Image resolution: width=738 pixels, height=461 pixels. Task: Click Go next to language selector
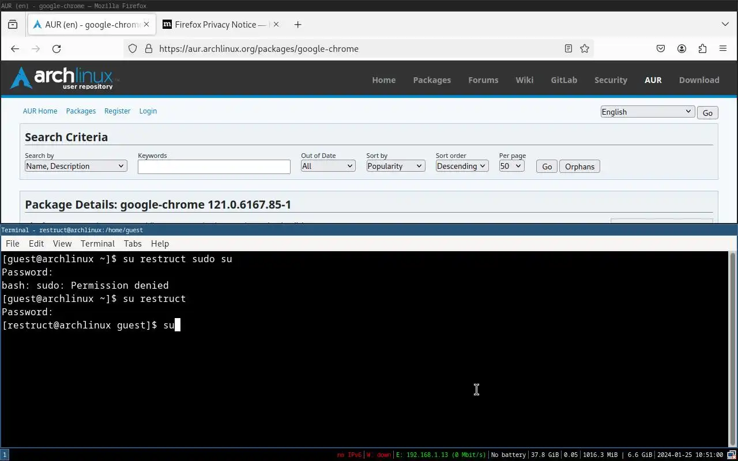point(707,113)
